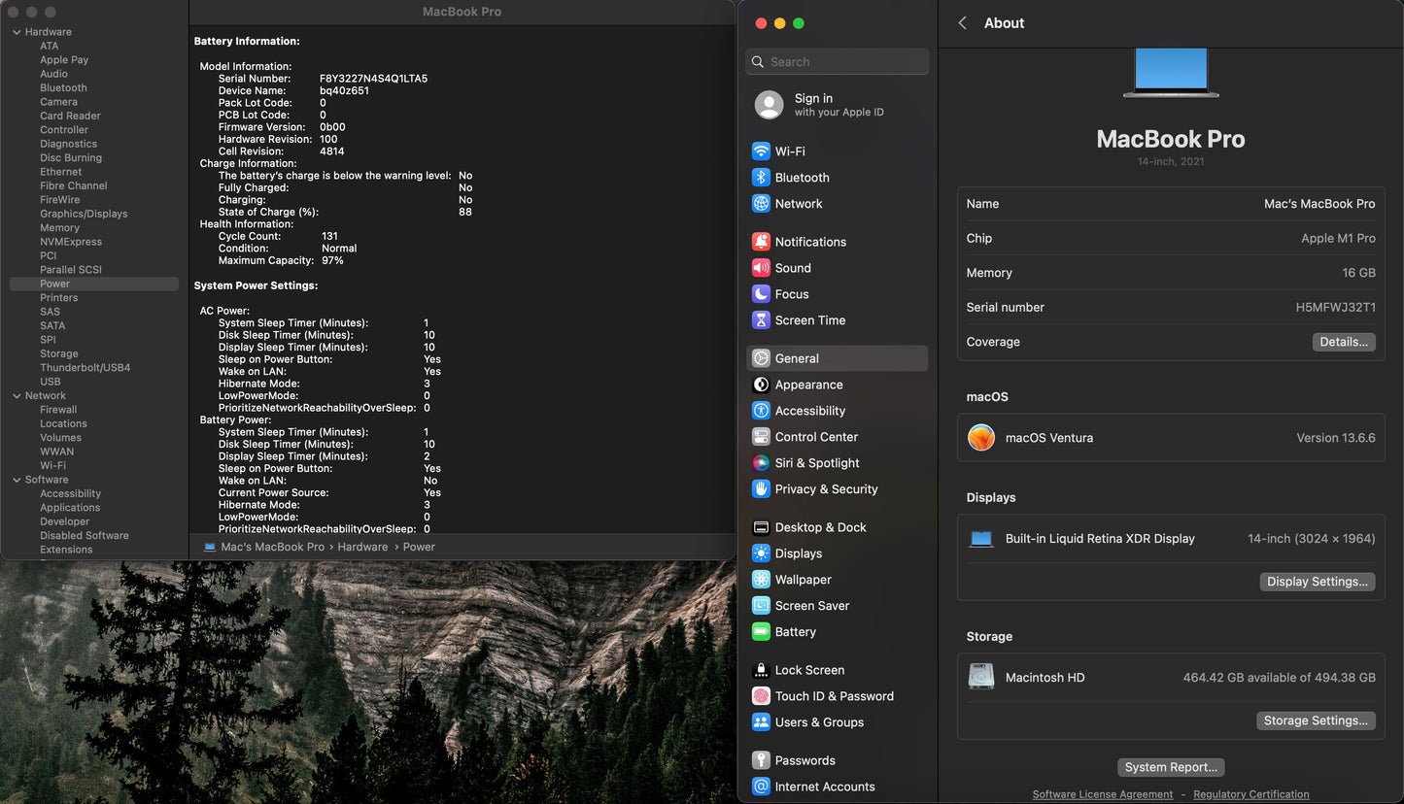This screenshot has height=804, width=1404.
Task: Collapse the Hardware tree section
Action: pyautogui.click(x=17, y=32)
